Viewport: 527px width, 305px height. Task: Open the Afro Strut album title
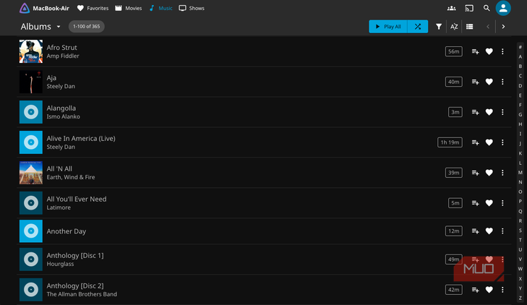[x=62, y=48]
